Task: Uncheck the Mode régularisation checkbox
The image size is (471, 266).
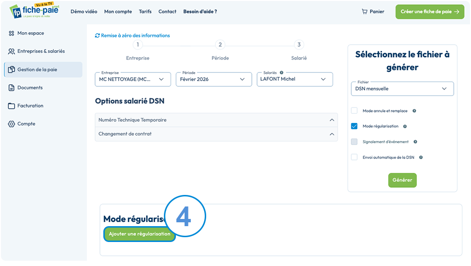Action: click(x=355, y=126)
